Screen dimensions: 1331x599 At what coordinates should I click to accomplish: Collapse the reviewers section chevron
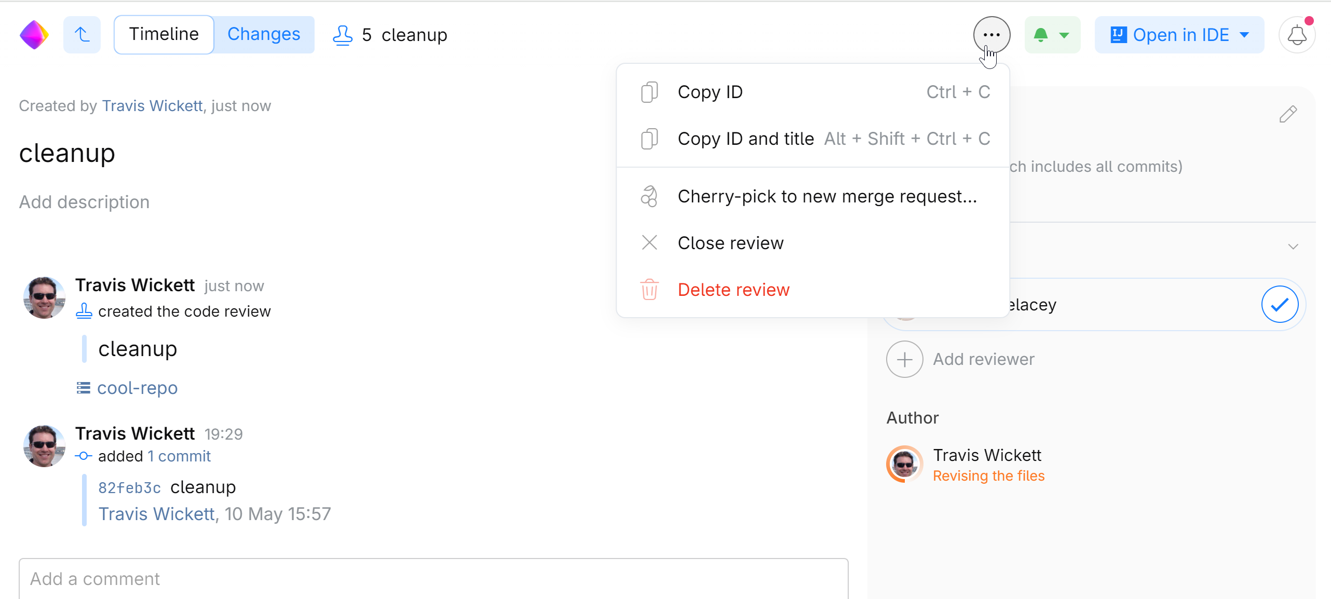1293,247
